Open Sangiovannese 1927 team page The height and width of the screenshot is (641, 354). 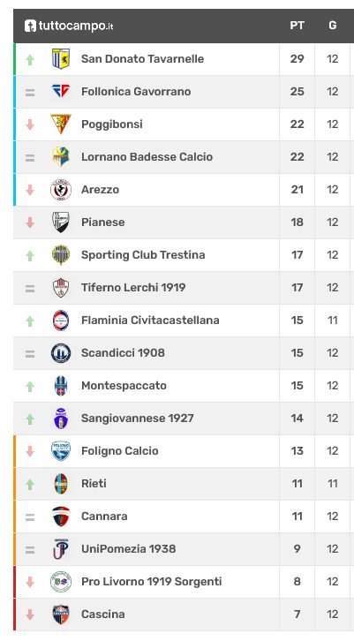(x=138, y=419)
